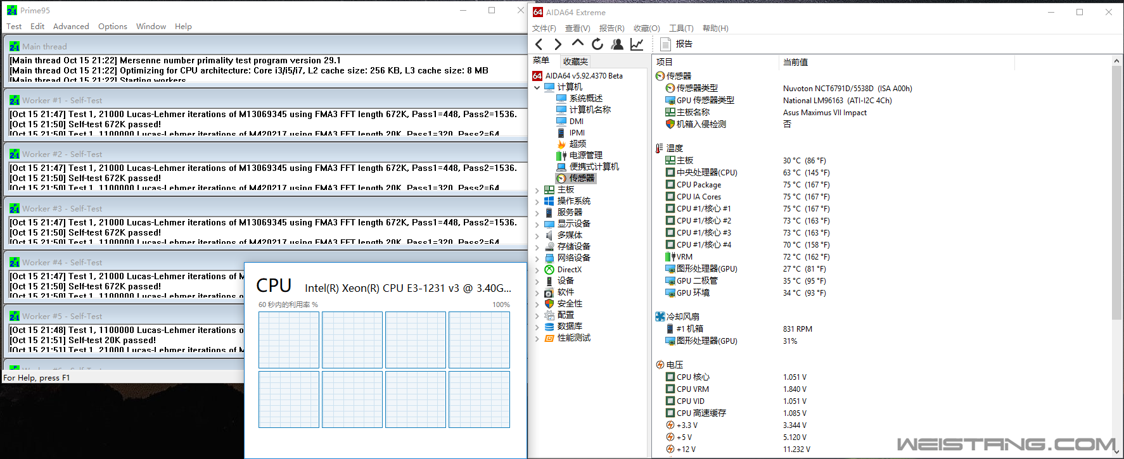Click the user icon in AIDA64 toolbar
Screen dimensions: 1124x459
(616, 44)
